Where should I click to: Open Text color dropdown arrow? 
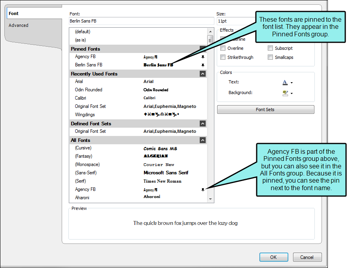(x=291, y=83)
